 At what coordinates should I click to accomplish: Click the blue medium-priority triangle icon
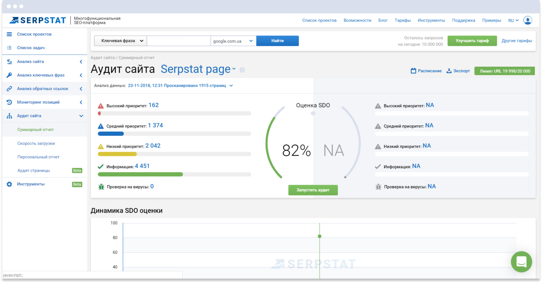(x=101, y=126)
